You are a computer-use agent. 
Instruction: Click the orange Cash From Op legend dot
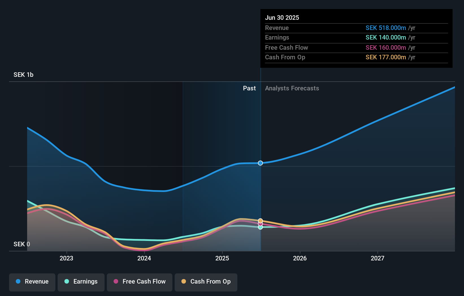pyautogui.click(x=184, y=282)
